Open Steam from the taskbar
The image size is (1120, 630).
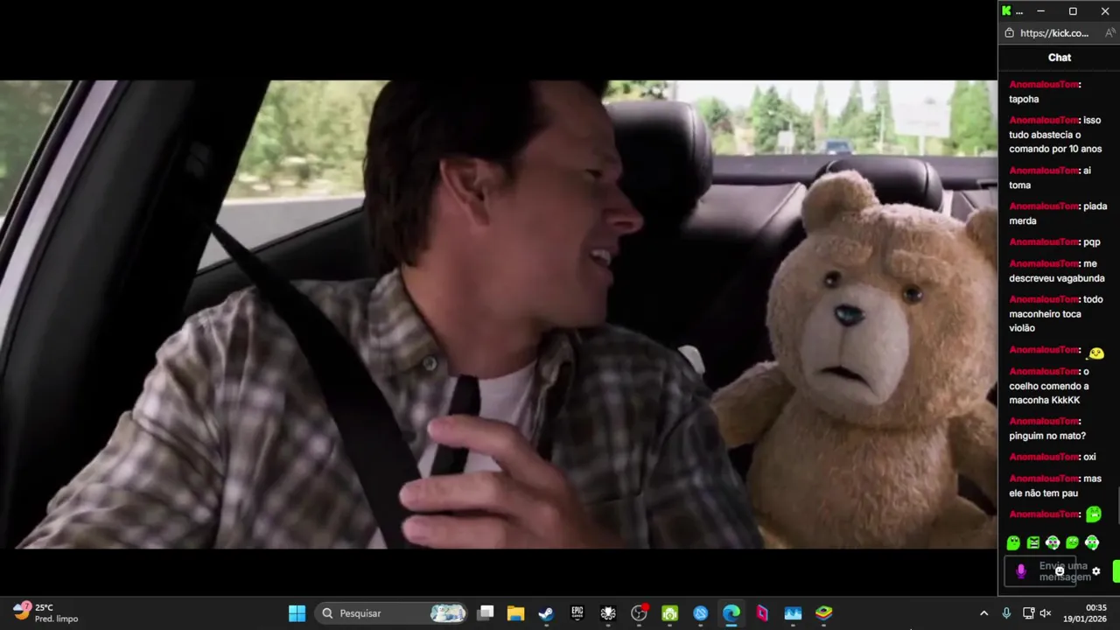coord(546,613)
